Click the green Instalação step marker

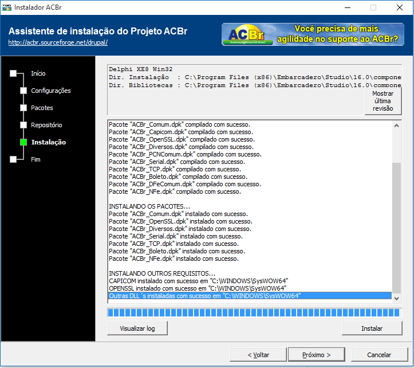tap(23, 142)
